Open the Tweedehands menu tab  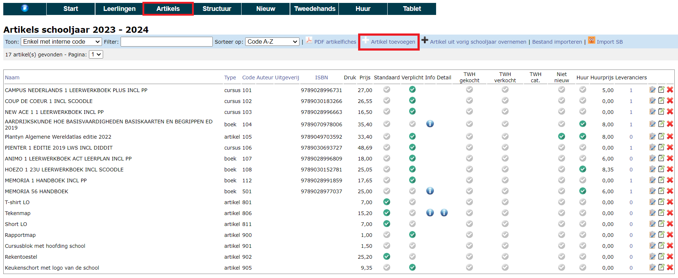[314, 9]
